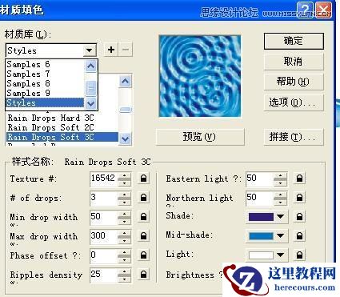Click the Phase offset input field

[104, 255]
